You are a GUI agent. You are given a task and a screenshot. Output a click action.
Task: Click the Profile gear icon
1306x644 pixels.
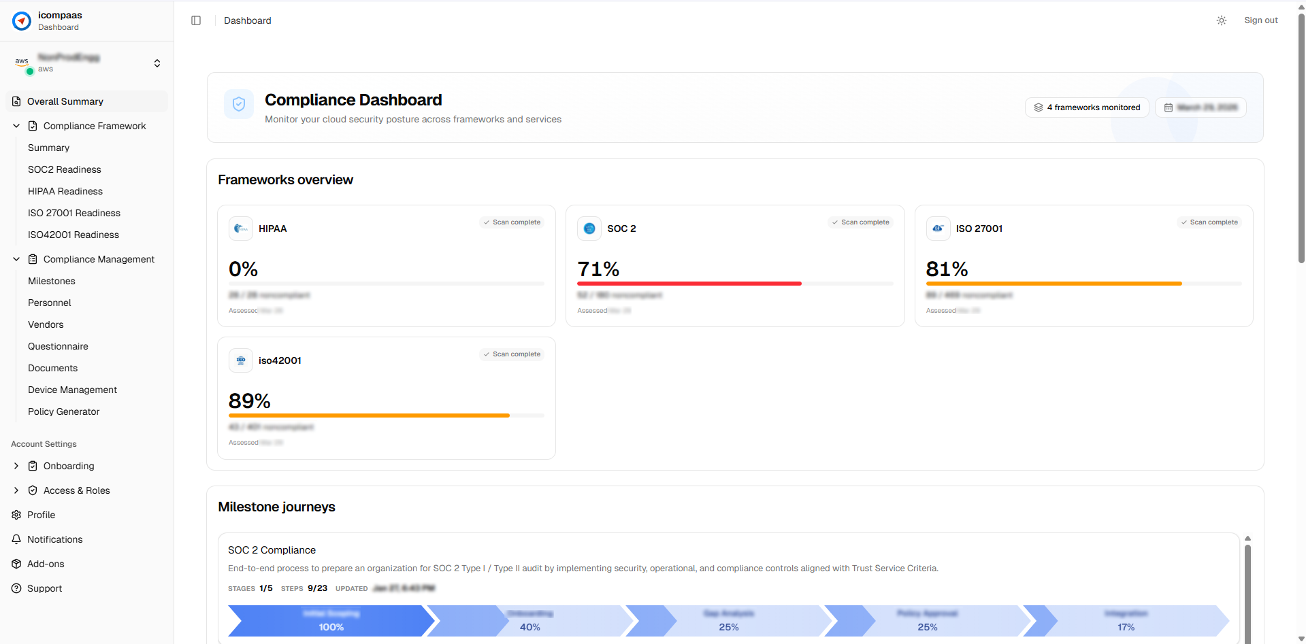click(16, 515)
